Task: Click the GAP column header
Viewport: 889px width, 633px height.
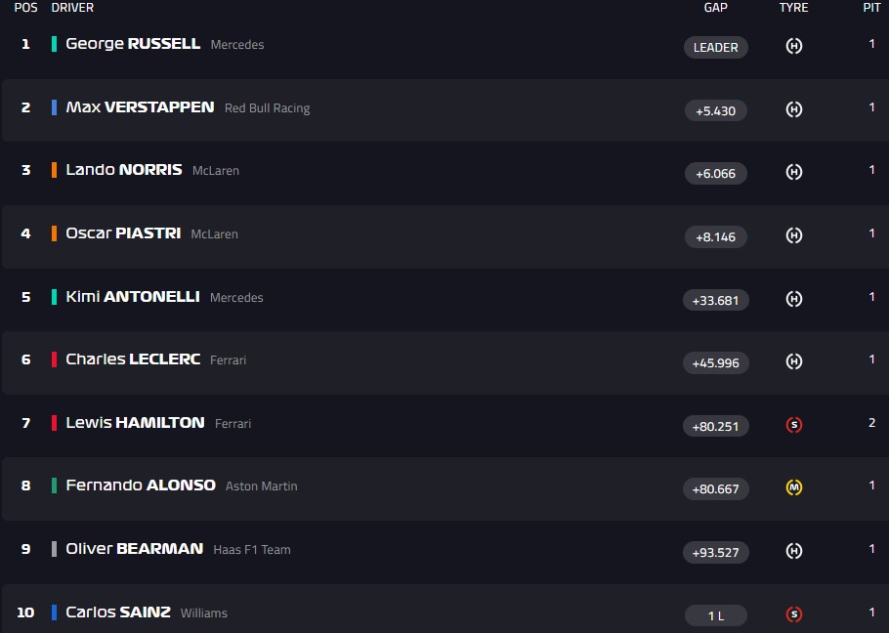Action: 715,8
